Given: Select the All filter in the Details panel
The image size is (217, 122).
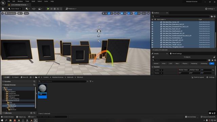Looking at the screenshot, I should pyautogui.click(x=212, y=63).
